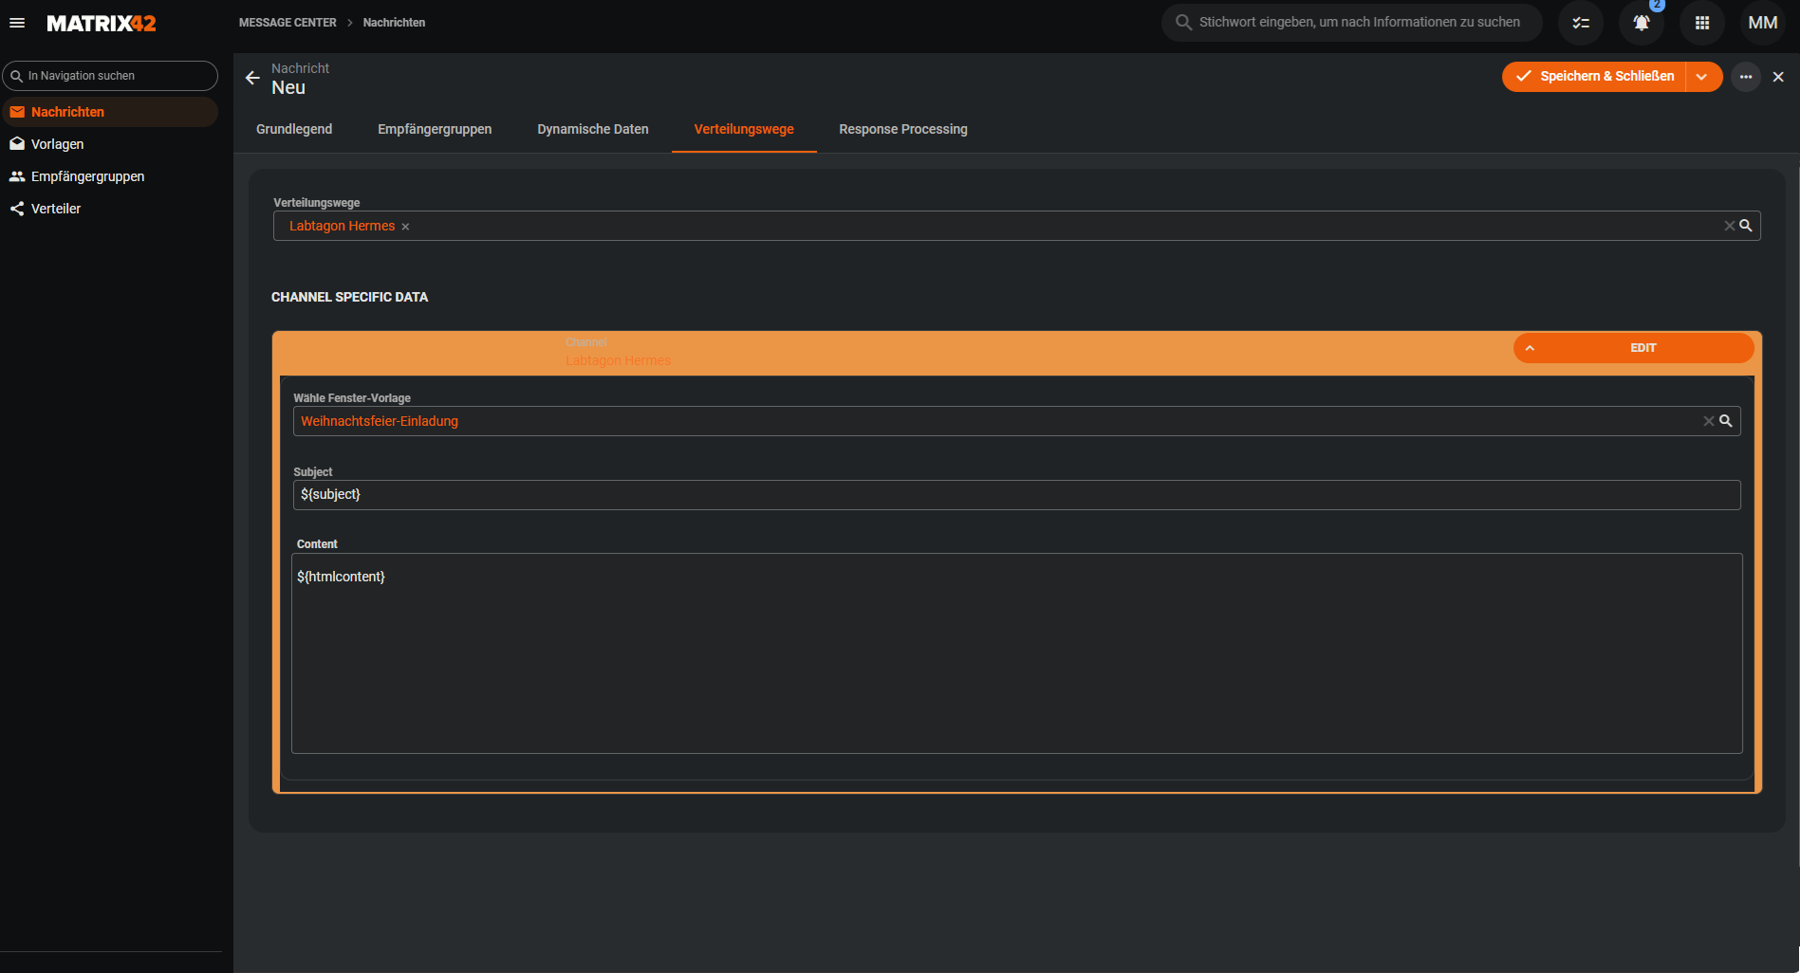Open the Response Processing tab
Viewport: 1800px width, 973px height.
click(x=903, y=129)
